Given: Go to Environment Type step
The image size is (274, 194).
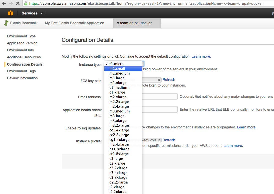Looking at the screenshot, I should click(x=21, y=36).
